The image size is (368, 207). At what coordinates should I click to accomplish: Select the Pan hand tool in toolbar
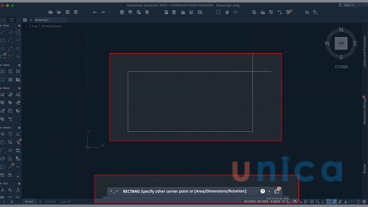(227, 12)
